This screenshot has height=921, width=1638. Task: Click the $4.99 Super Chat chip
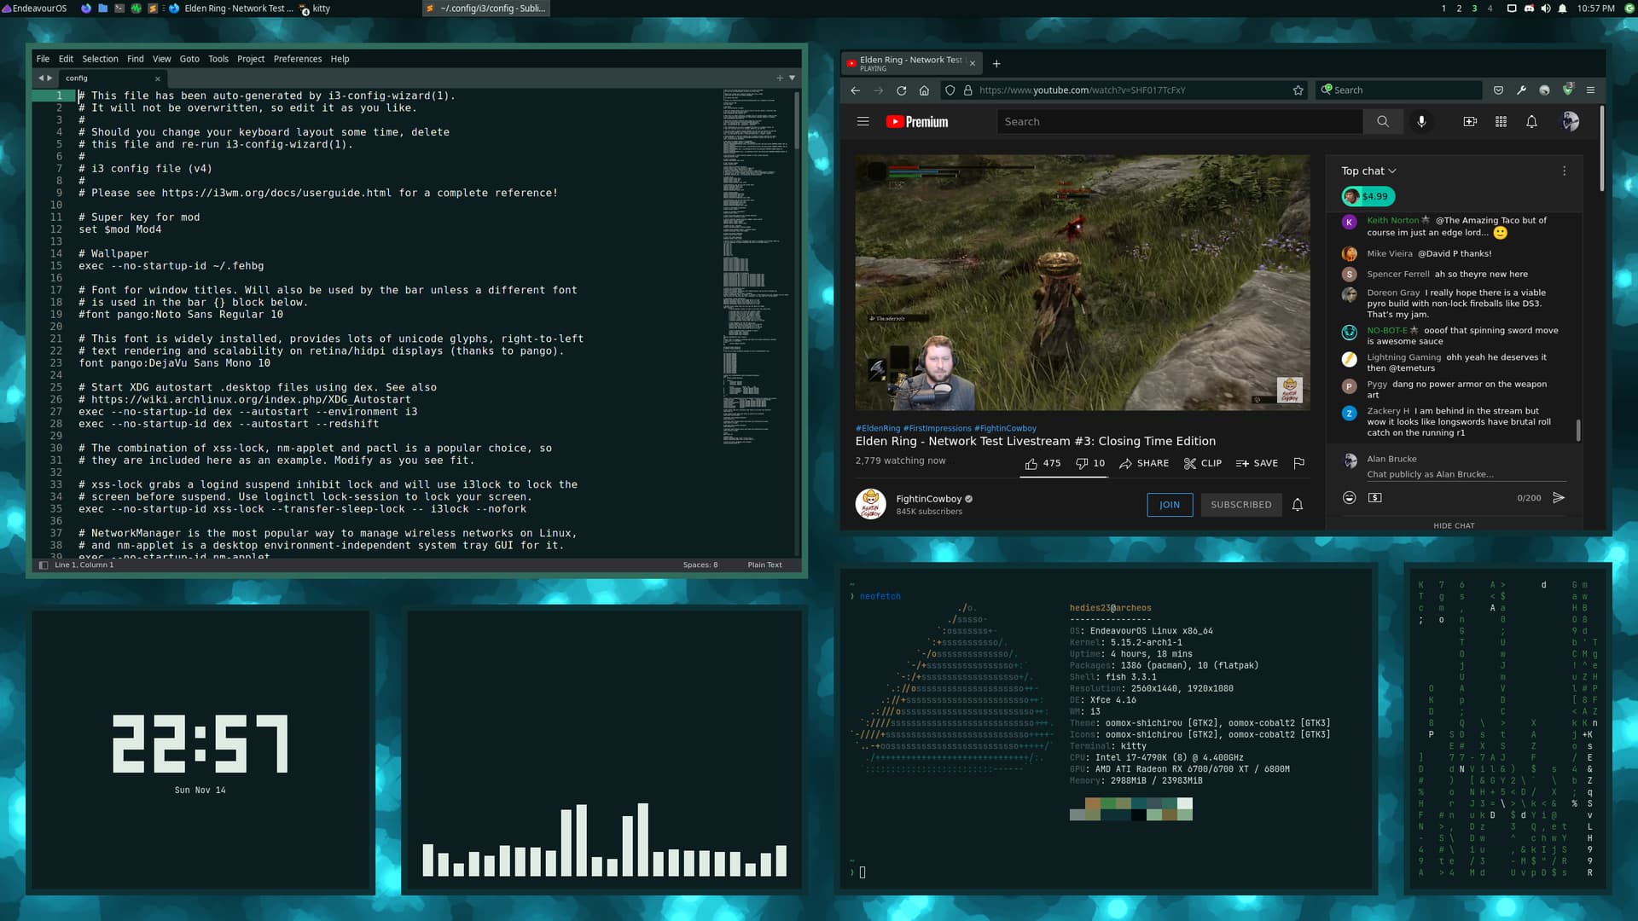1368,196
